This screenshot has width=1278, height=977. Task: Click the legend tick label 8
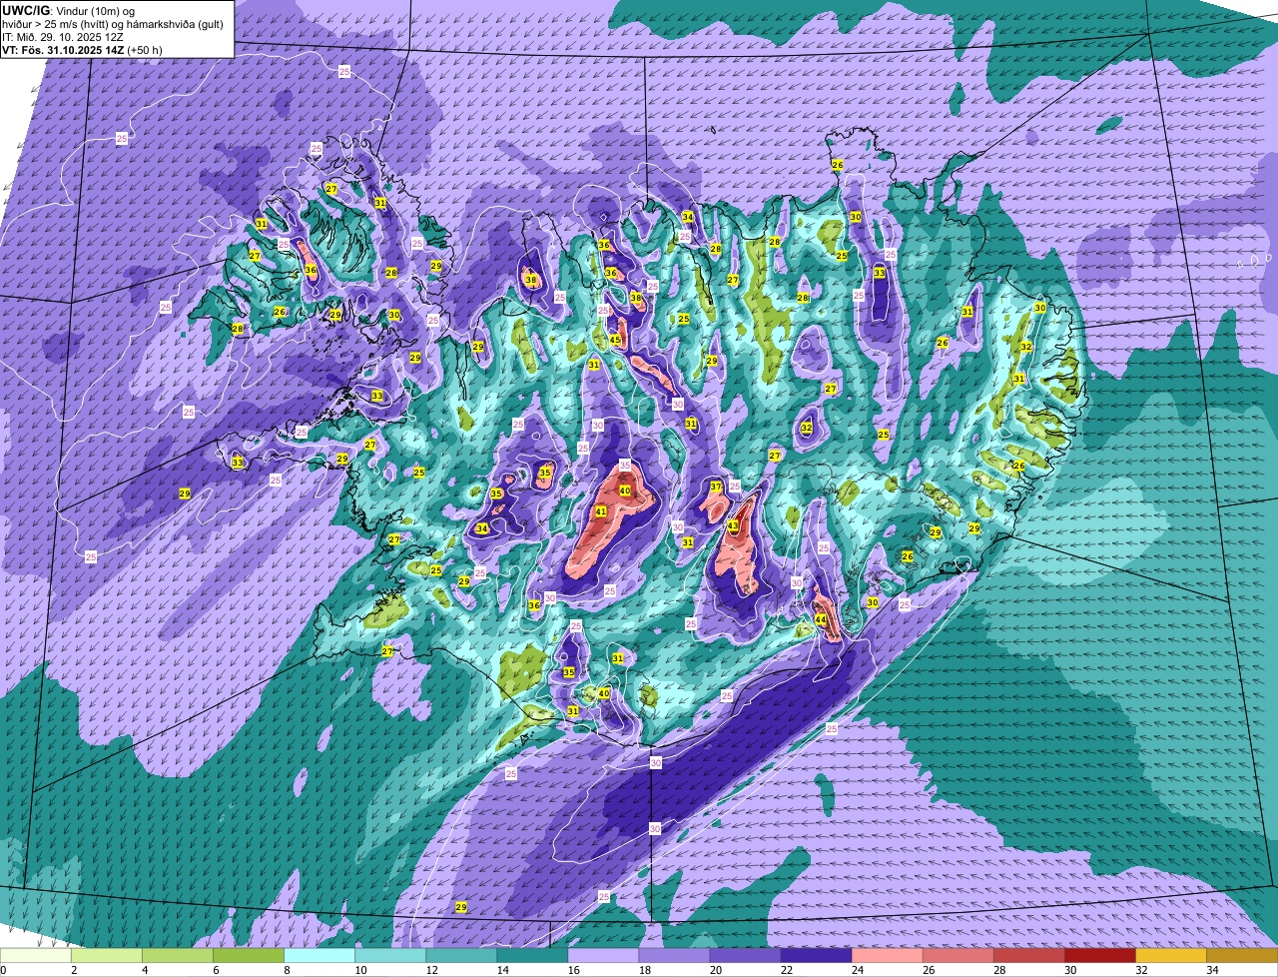click(286, 970)
